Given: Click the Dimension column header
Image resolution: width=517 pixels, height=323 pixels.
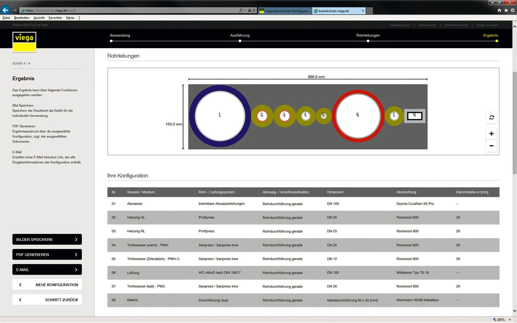Looking at the screenshot, I should click(x=336, y=192).
